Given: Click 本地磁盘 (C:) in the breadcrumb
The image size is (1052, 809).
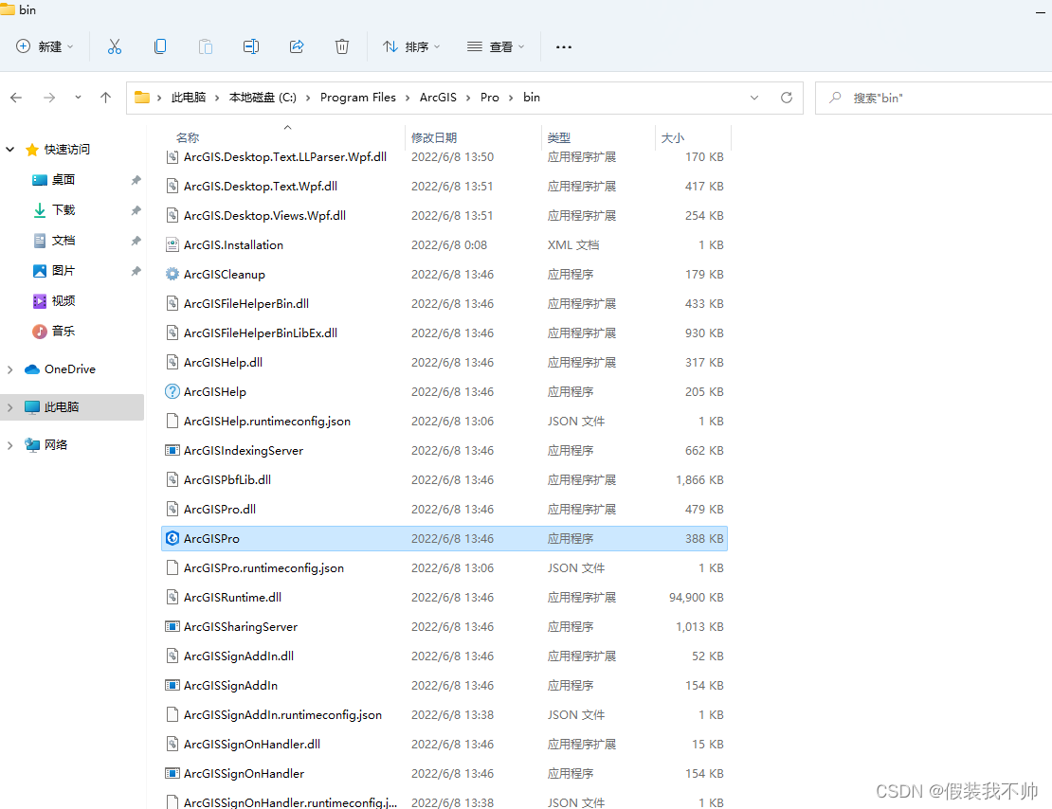Looking at the screenshot, I should coord(263,98).
